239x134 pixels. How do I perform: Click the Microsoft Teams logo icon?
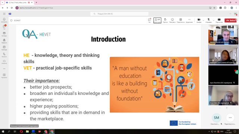point(10,14)
